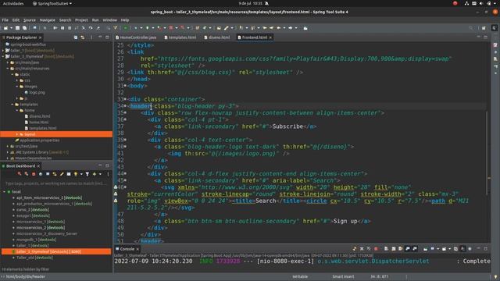Collapse the templates folder node
The height and width of the screenshot is (281, 500).
[x=12, y=105]
